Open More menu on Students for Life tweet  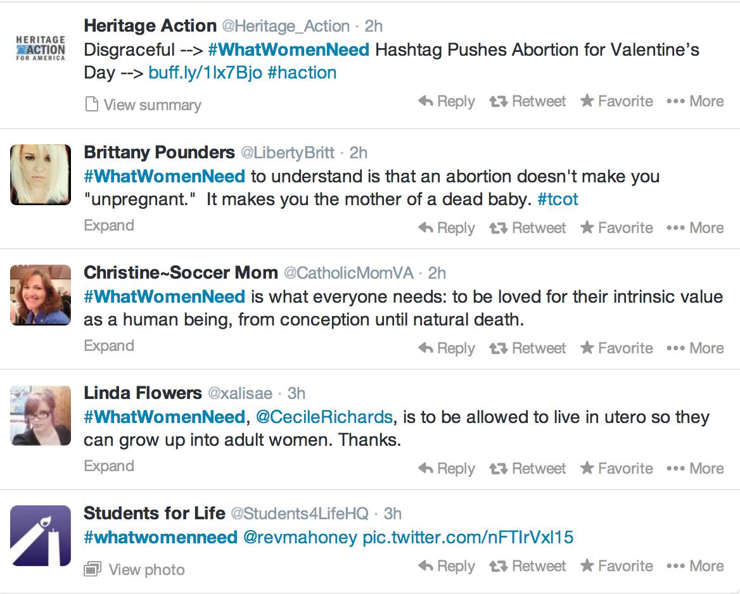tap(695, 566)
